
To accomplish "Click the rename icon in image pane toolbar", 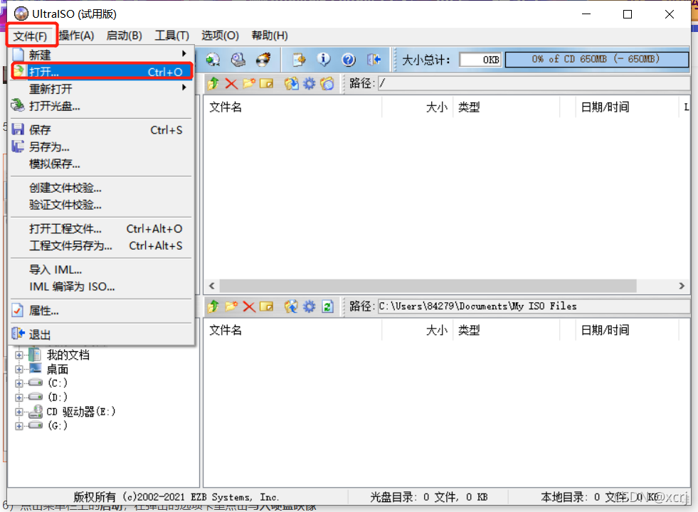I will (x=266, y=83).
